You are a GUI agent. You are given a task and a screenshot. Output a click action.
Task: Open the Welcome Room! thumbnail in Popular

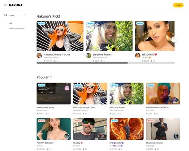[126, 94]
